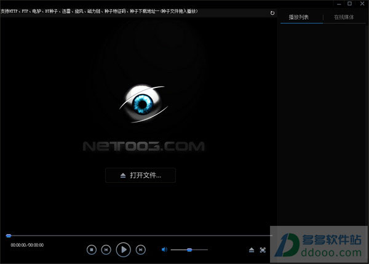Click the stop playback button

point(92,250)
